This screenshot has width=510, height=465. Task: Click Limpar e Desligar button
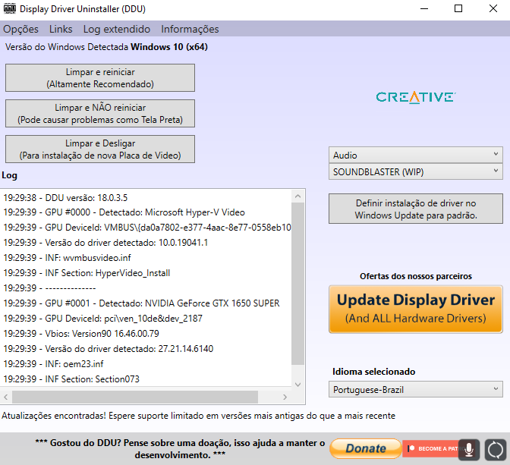click(x=100, y=149)
